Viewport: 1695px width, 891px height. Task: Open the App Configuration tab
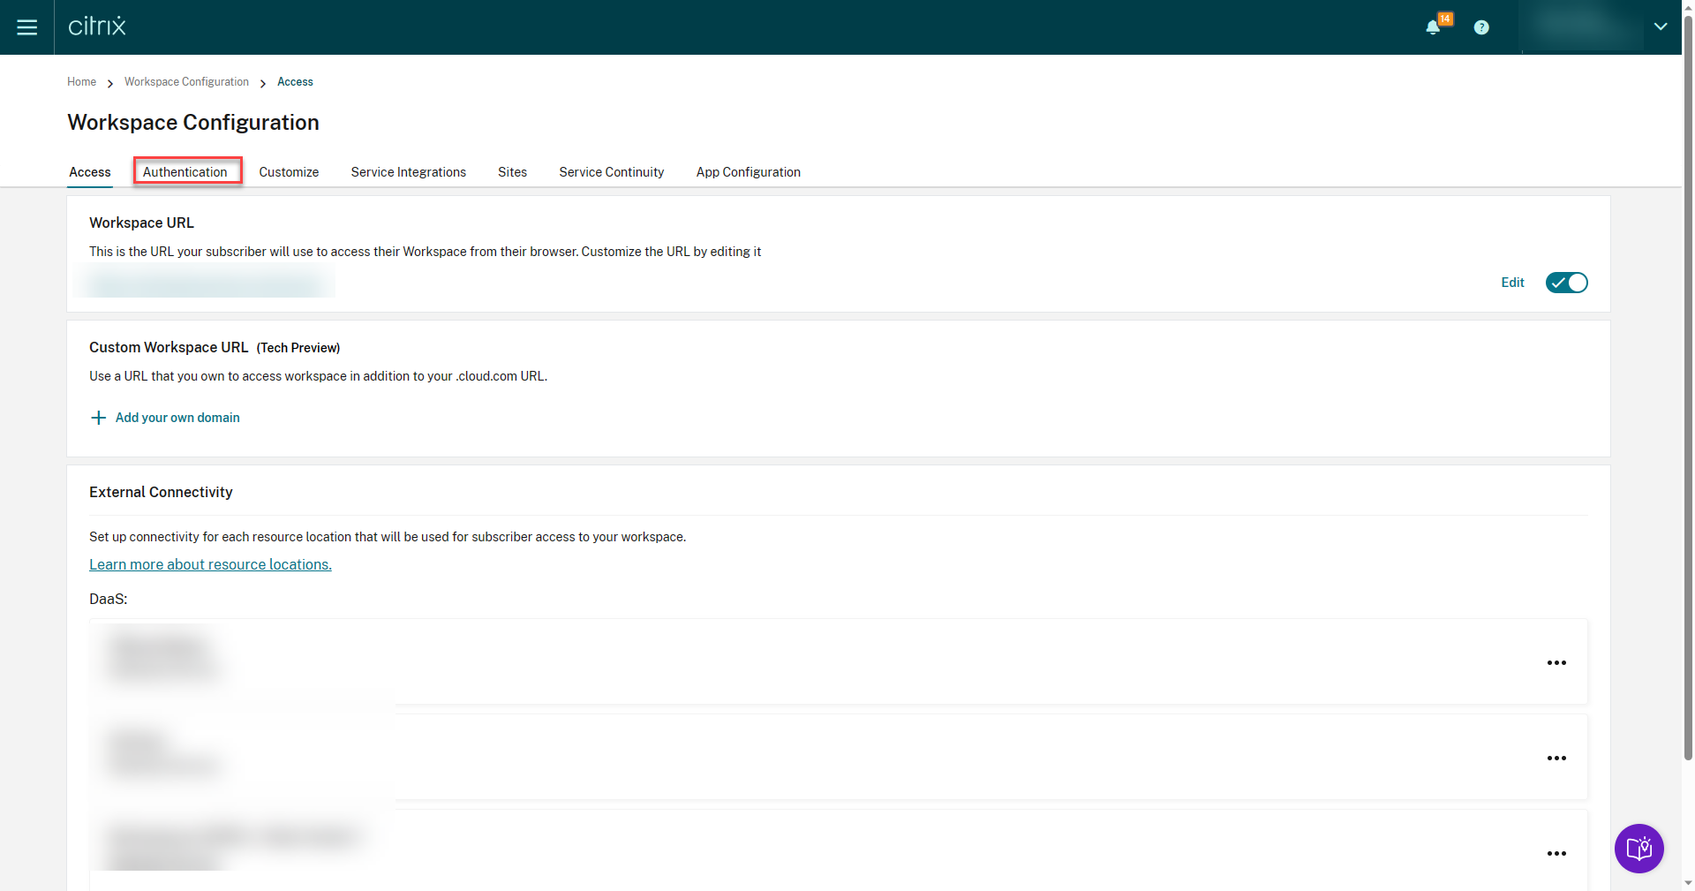(x=749, y=172)
